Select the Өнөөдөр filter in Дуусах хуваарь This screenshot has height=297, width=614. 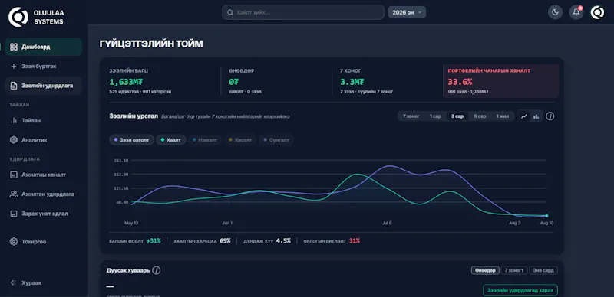point(485,270)
